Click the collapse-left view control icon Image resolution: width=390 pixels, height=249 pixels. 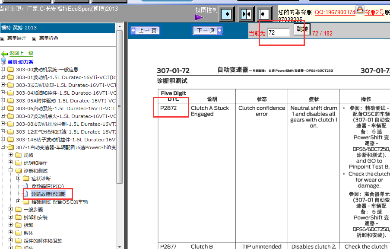[x=263, y=14]
